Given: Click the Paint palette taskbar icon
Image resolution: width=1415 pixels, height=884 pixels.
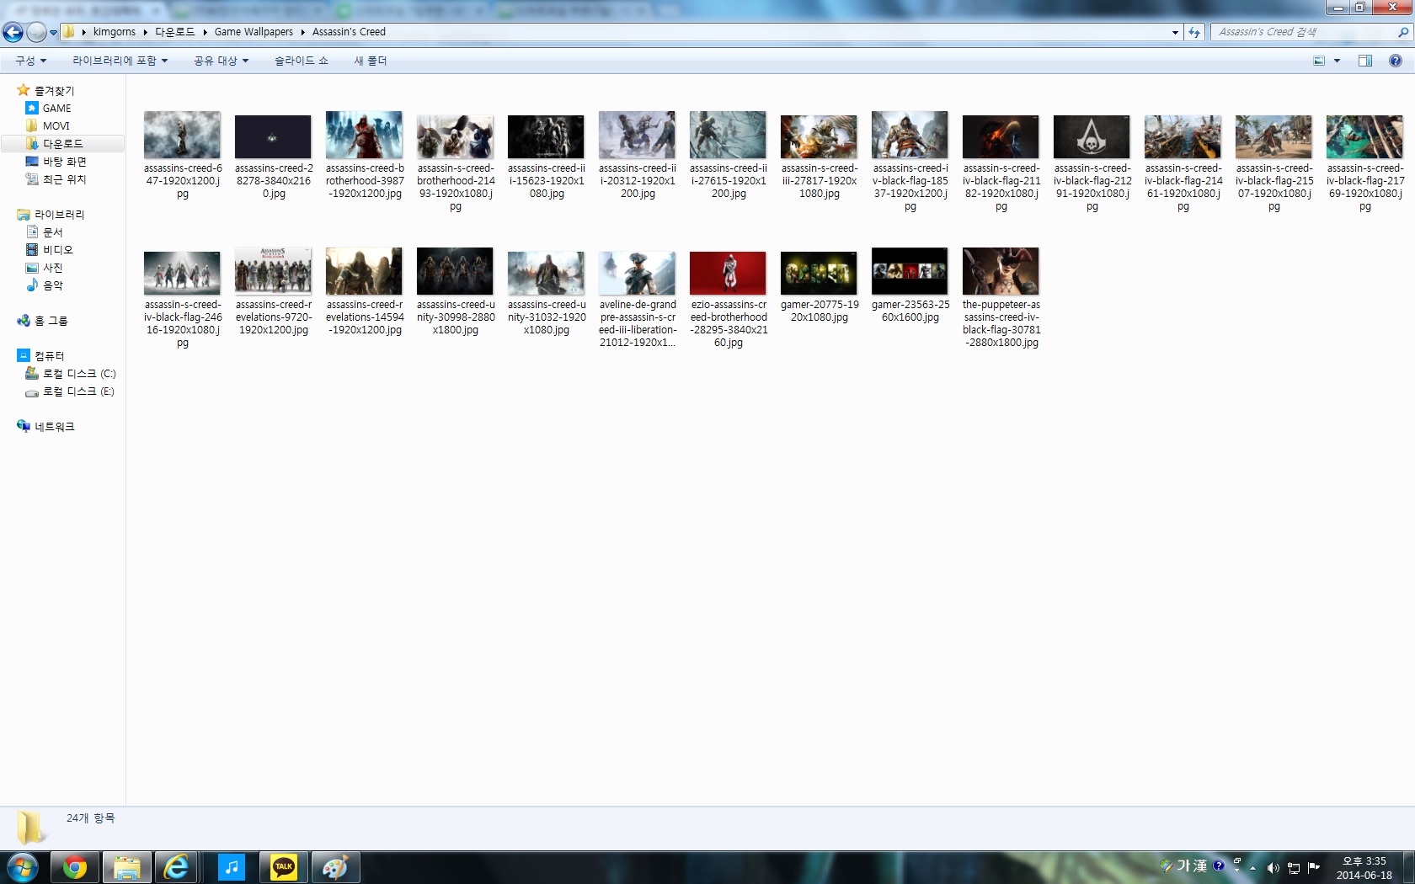Looking at the screenshot, I should tap(335, 867).
